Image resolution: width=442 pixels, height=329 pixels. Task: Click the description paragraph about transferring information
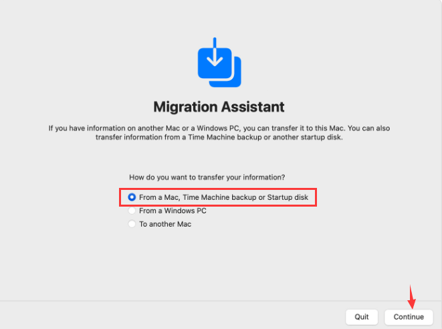219,132
